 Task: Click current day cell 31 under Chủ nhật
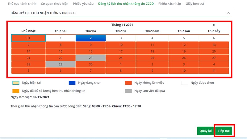28,38
